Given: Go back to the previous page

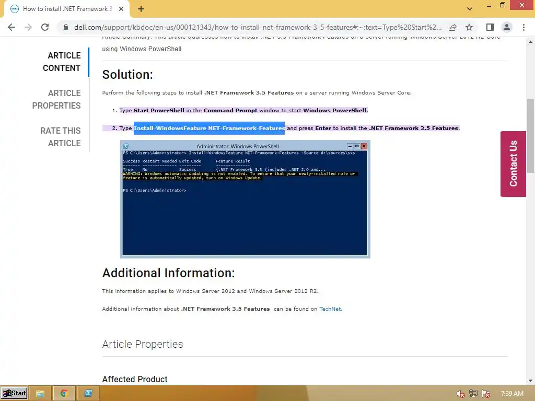Looking at the screenshot, I should coord(11,27).
